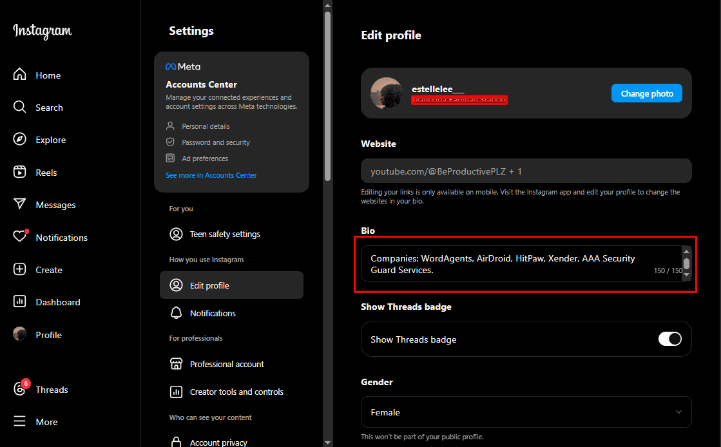Click the settings scrollbar down arrow

[x=327, y=443]
